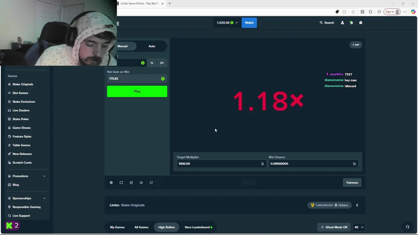Open Blog in sidebar
Image resolution: width=418 pixels, height=235 pixels.
16,185
